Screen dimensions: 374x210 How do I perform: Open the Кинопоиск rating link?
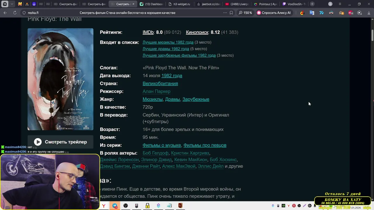point(197,32)
